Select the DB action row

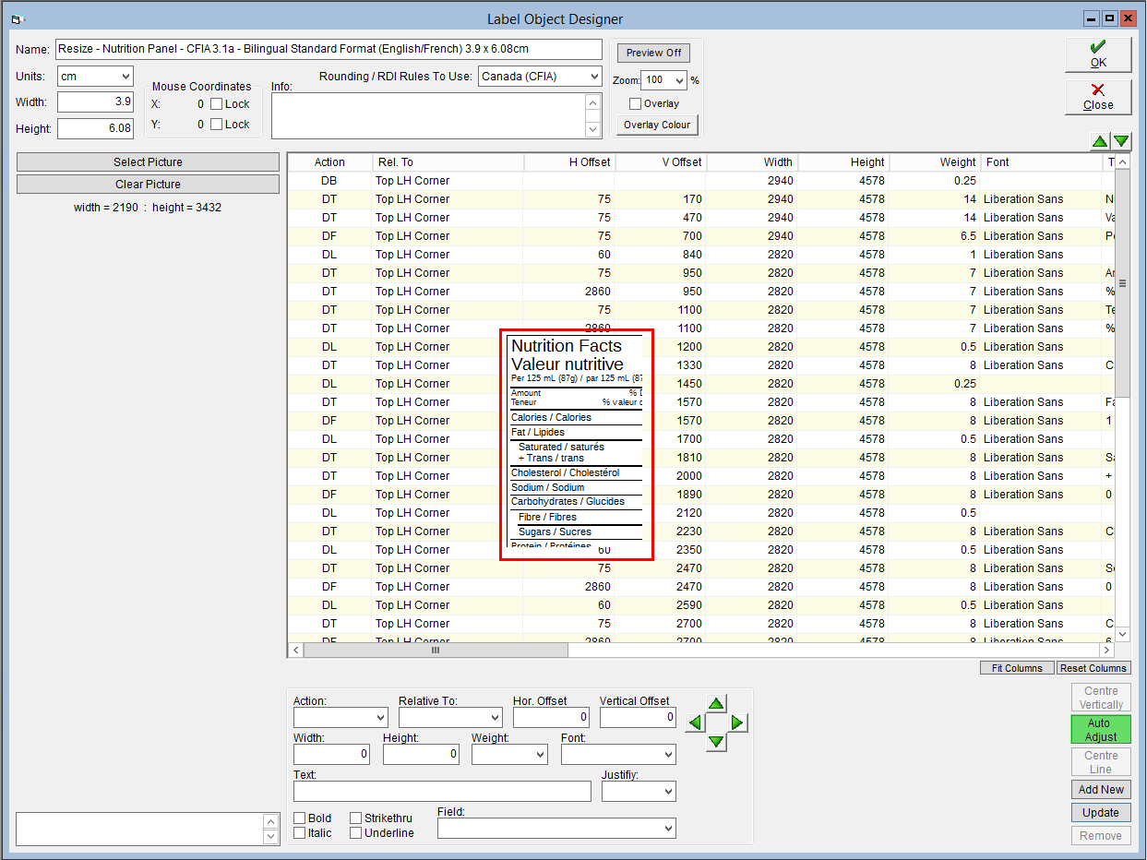point(701,181)
